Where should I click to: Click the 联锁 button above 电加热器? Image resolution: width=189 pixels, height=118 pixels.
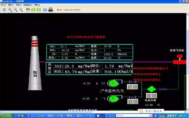(152, 96)
